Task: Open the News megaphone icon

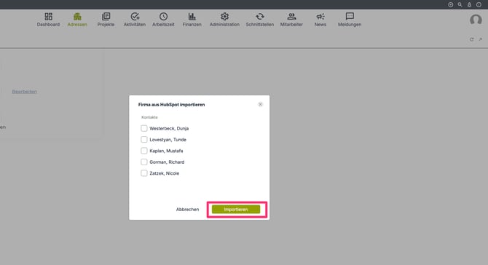Action: (x=320, y=16)
